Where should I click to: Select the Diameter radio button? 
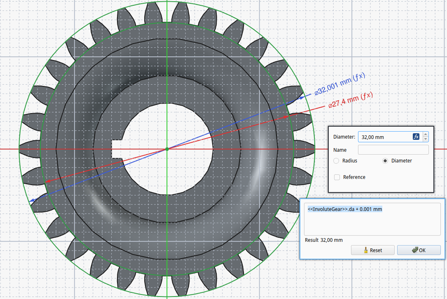point(385,161)
